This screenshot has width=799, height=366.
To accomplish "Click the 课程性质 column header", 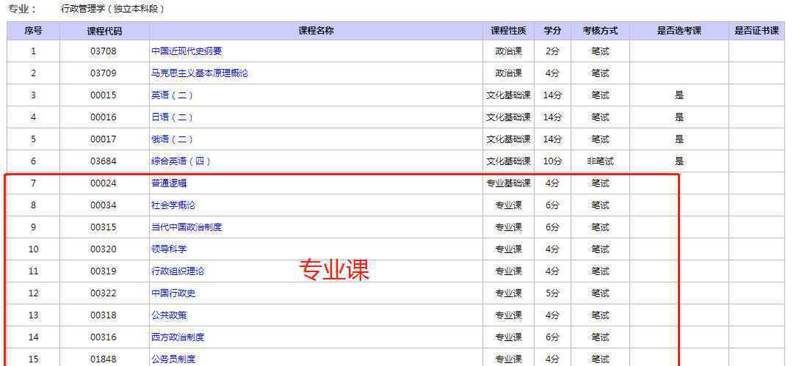I will click(x=508, y=31).
